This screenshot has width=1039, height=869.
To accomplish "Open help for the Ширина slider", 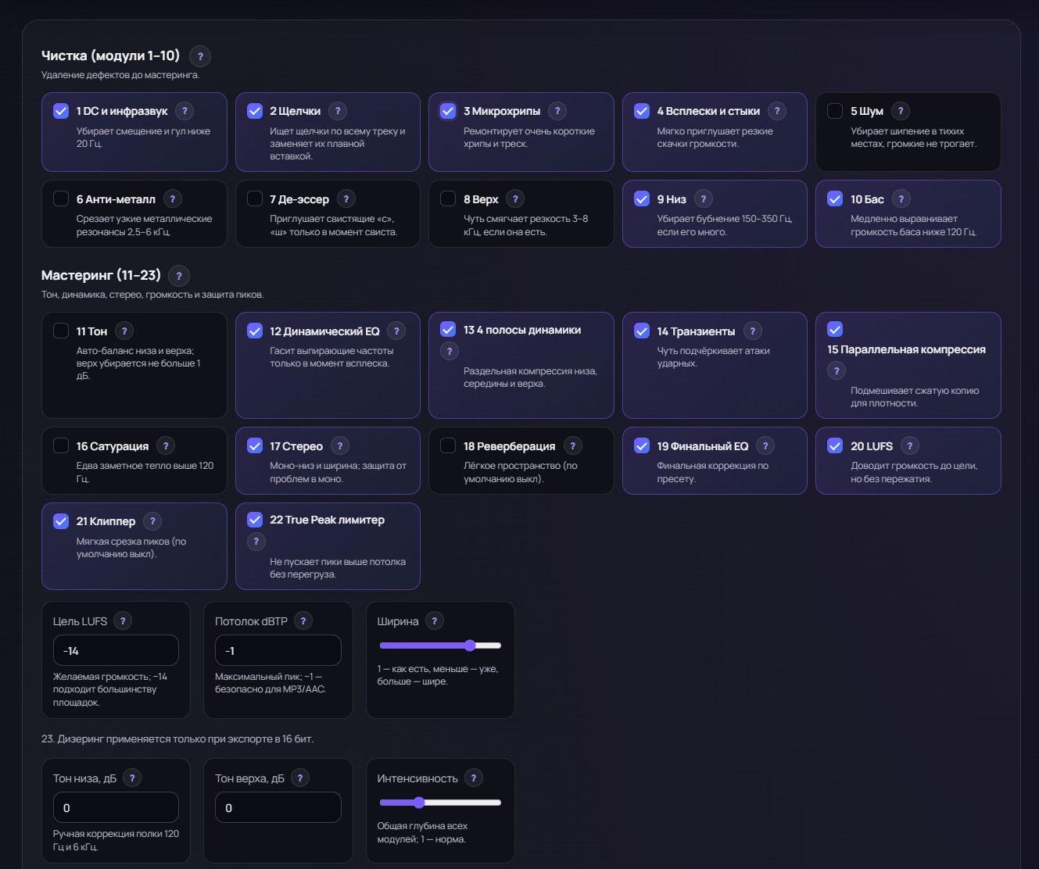I will click(435, 621).
